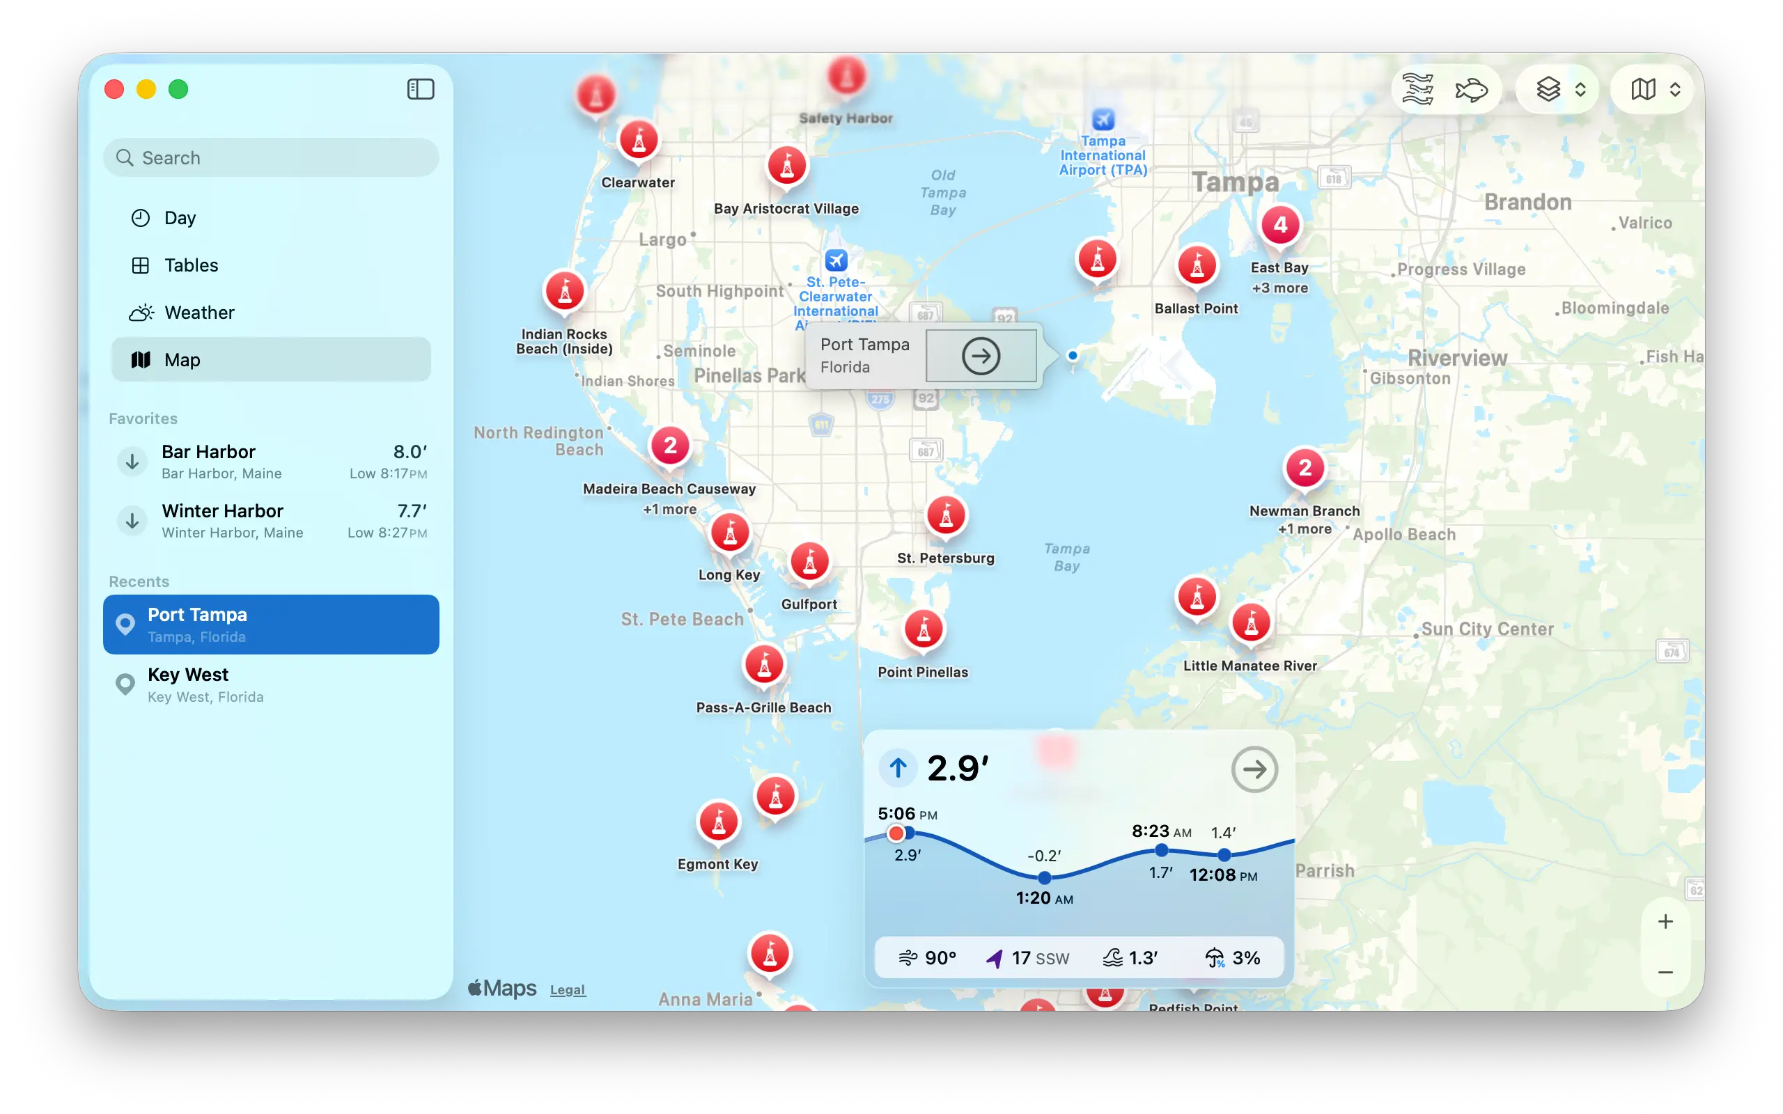Screen dimensions: 1783x1114
Task: Click the 8:23 AM high tide point
Action: (x=1161, y=850)
